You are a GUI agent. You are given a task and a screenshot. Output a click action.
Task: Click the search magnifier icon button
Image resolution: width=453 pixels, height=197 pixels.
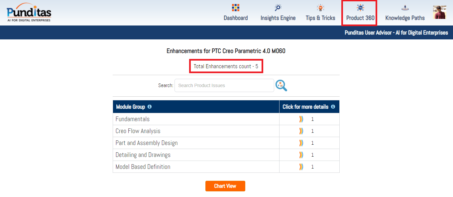pyautogui.click(x=281, y=85)
